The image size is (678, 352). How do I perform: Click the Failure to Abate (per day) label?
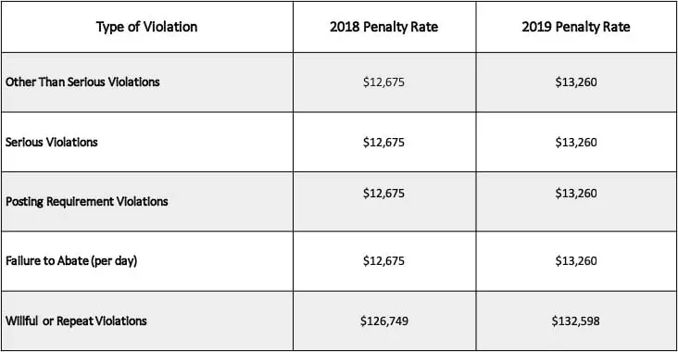pyautogui.click(x=71, y=260)
